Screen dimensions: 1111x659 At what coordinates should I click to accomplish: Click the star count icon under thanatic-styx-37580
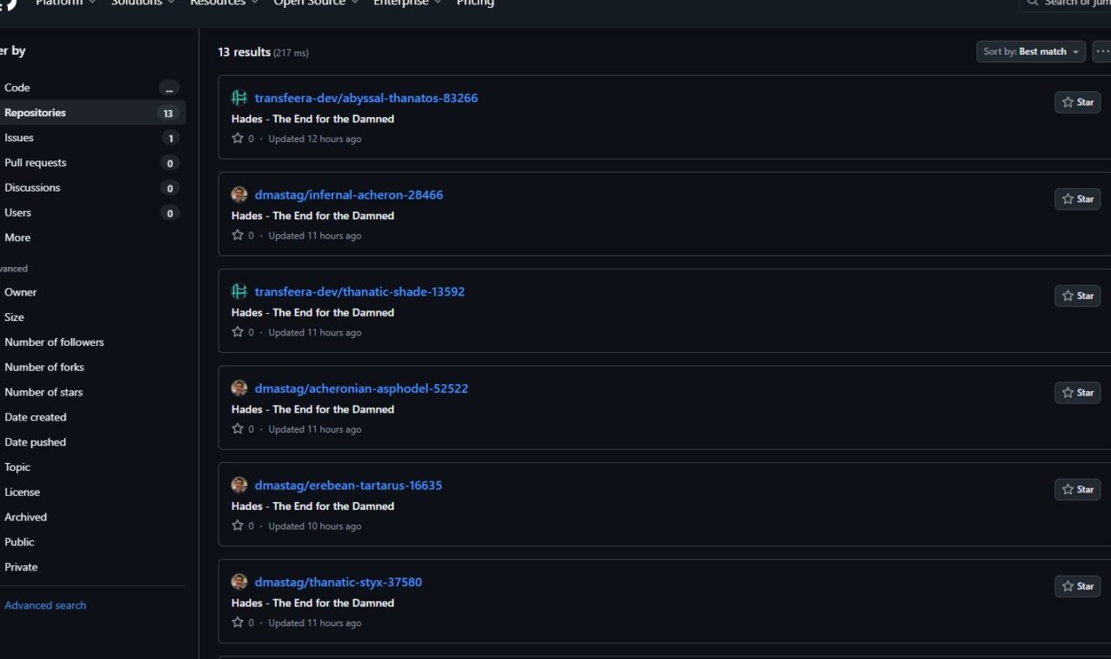[238, 623]
